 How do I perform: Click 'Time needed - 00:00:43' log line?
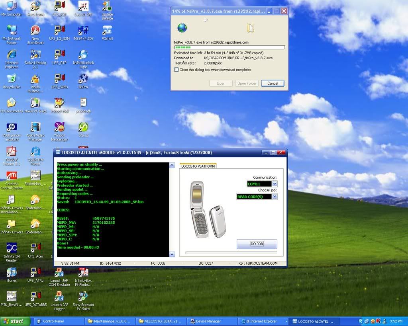[78, 248]
